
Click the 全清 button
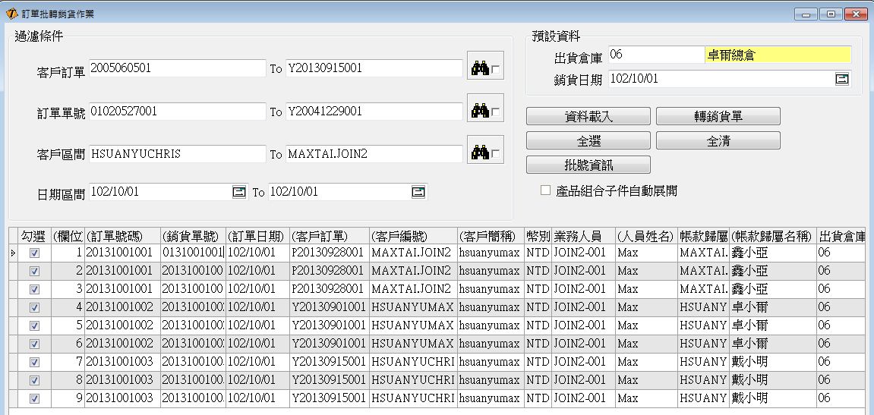pyautogui.click(x=718, y=140)
